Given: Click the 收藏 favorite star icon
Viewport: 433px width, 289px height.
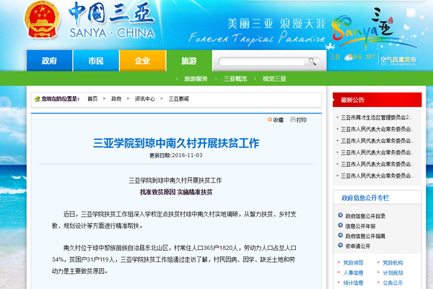Looking at the screenshot, I should (x=268, y=120).
